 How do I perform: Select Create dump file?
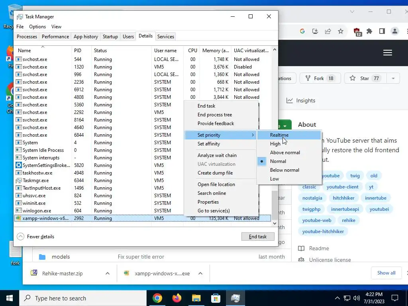221,173
